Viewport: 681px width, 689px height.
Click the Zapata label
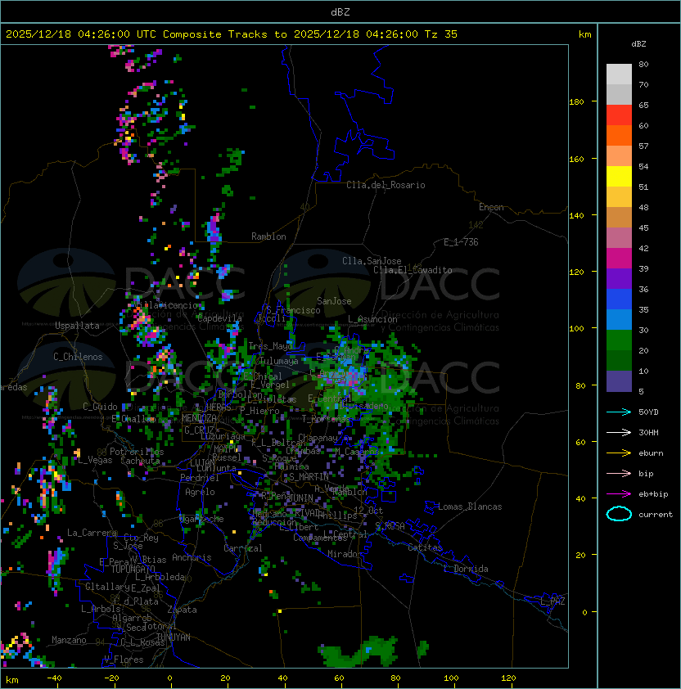(182, 610)
